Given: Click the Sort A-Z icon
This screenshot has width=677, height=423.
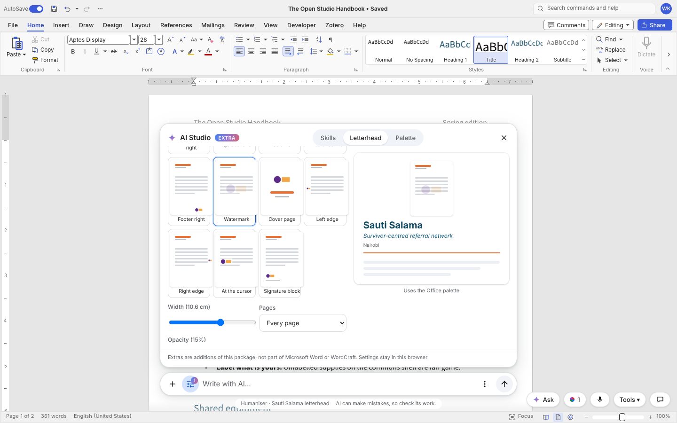Looking at the screenshot, I should pyautogui.click(x=319, y=39).
